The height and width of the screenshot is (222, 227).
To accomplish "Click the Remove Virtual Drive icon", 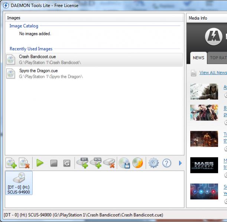I will [x=109, y=163].
